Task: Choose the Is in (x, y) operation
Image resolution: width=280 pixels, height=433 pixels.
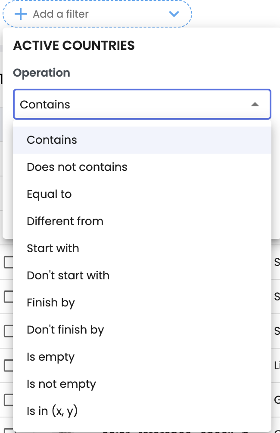Action: (x=52, y=411)
